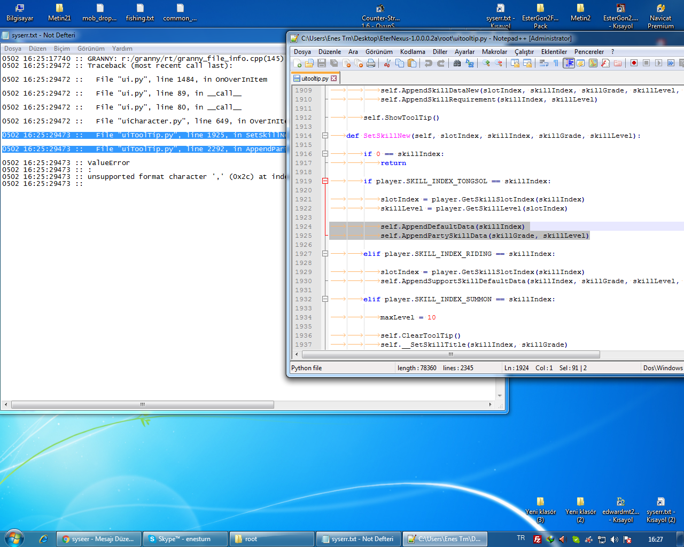Viewport: 684px width, 547px height.
Task: Click the Notepad++ horizontal scrollbar thumb
Action: (x=451, y=355)
